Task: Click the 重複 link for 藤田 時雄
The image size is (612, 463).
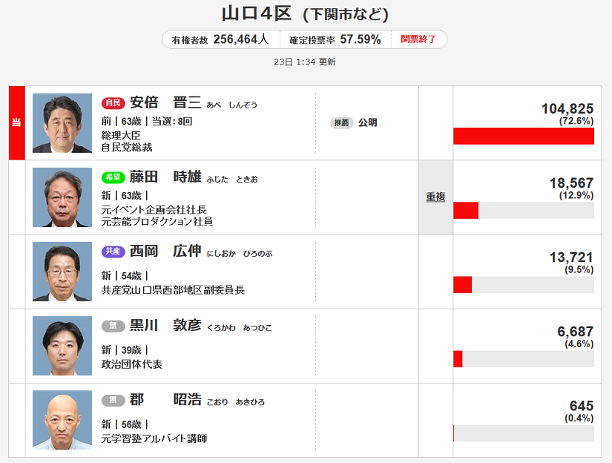Action: pyautogui.click(x=435, y=197)
